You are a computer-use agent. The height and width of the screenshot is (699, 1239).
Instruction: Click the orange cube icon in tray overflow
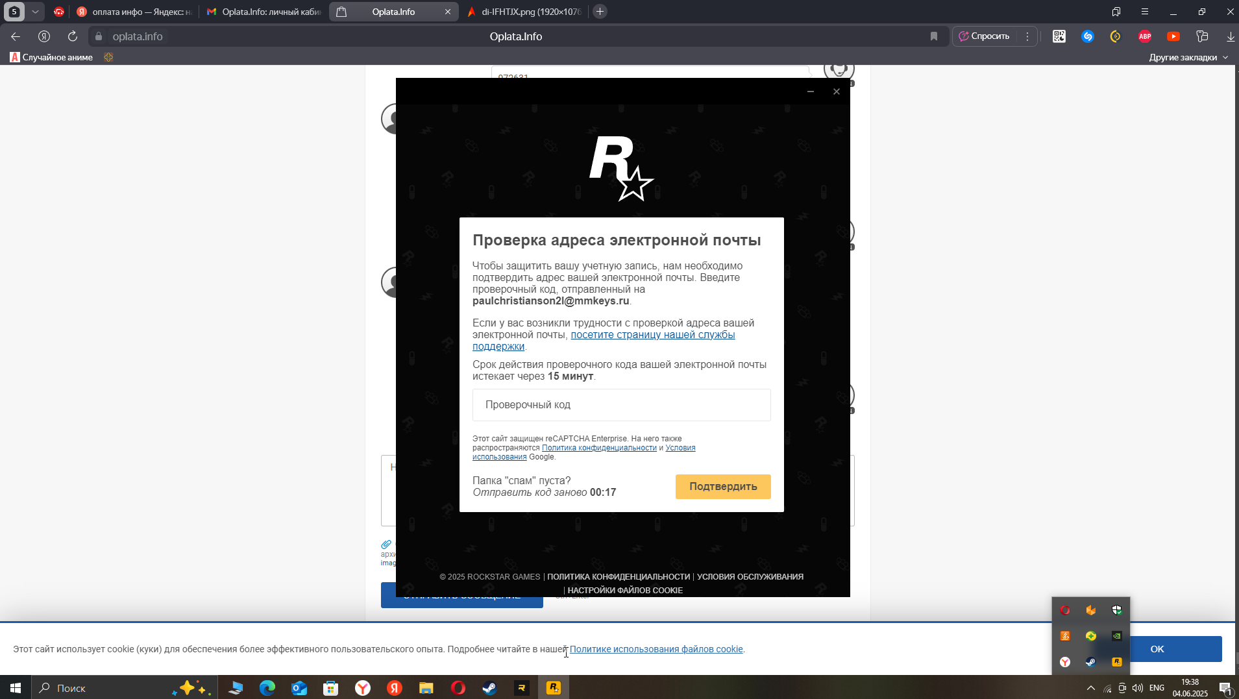click(1091, 610)
